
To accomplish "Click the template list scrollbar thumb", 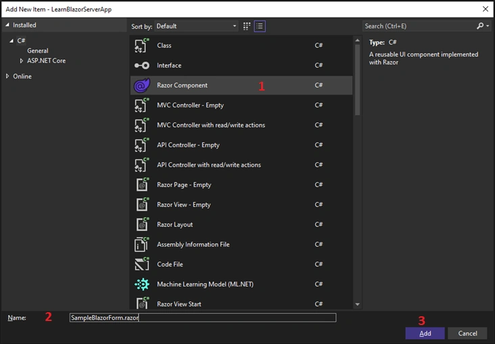I will point(357,80).
